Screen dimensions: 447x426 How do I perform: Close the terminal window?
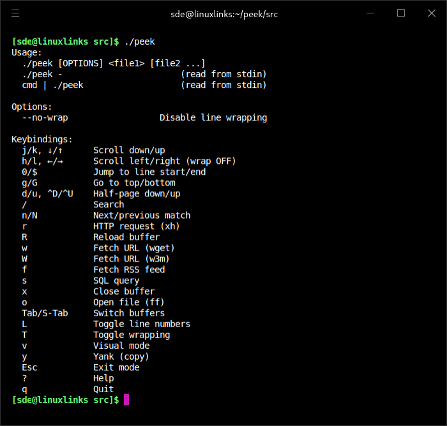tap(432, 13)
